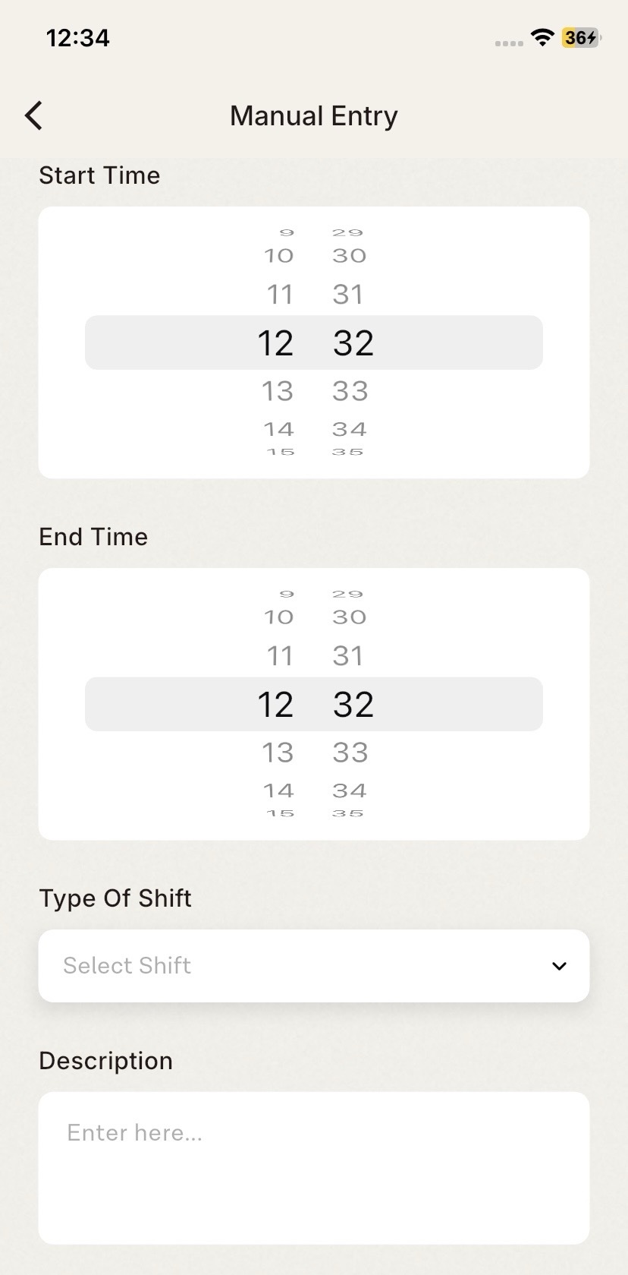Select hour 11 in End Time picker
Screen dimensions: 628x1275
[x=279, y=656]
